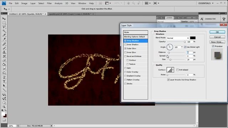Switch to the sparkle.psd document tab

[71, 14]
